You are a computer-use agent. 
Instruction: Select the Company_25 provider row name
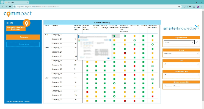[x=57, y=56]
